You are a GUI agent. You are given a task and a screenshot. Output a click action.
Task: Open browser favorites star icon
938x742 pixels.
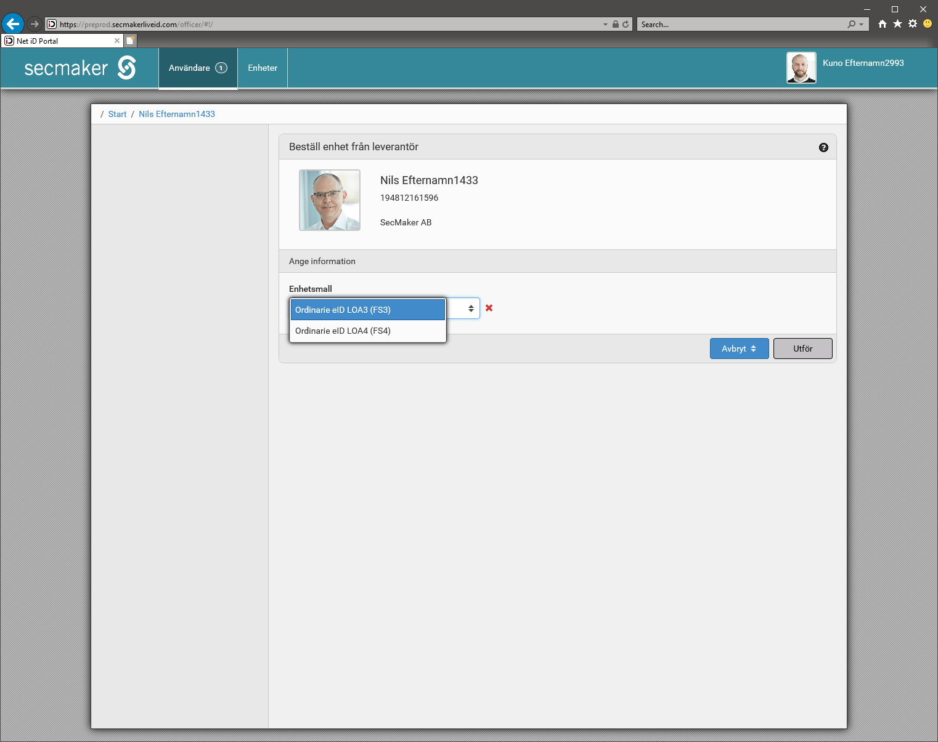click(x=897, y=24)
